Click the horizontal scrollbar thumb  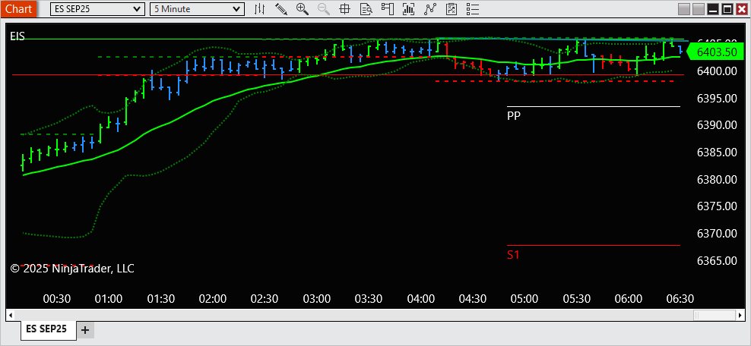[x=715, y=315]
